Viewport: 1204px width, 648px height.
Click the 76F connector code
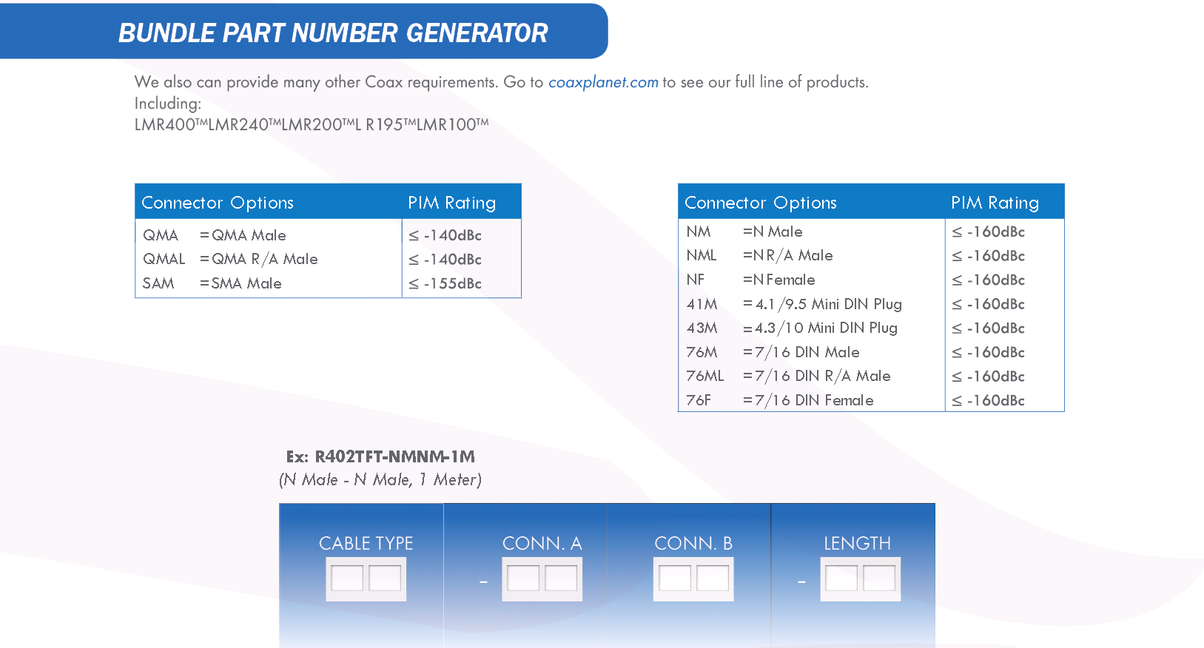pyautogui.click(x=699, y=400)
